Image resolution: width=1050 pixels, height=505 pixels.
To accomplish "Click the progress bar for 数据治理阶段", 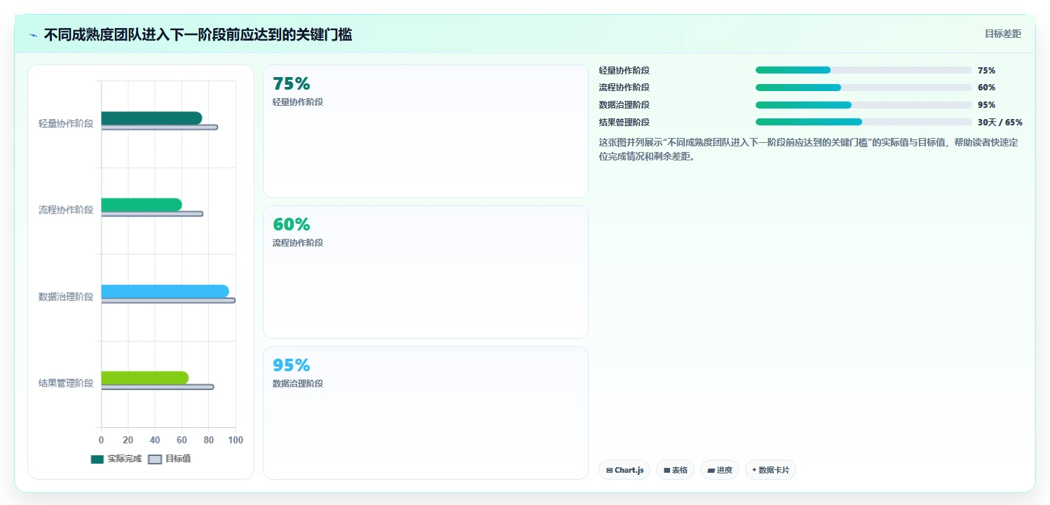I will [x=864, y=105].
